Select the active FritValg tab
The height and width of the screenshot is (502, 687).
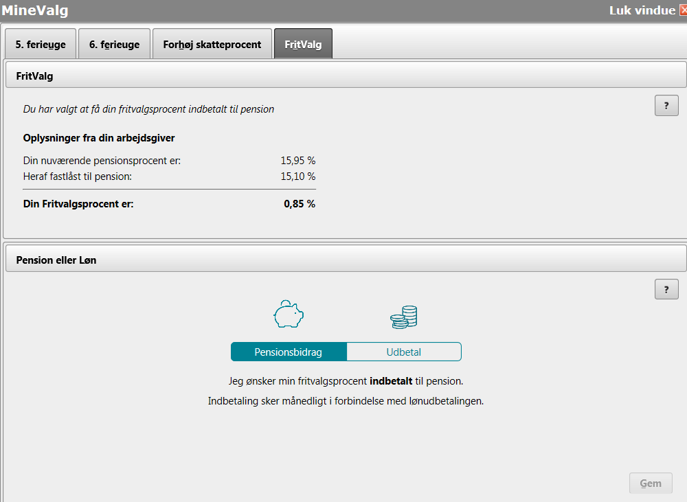tap(303, 45)
